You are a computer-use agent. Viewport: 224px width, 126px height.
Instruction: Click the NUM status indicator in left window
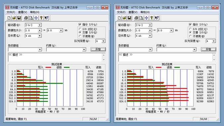(x=93, y=119)
